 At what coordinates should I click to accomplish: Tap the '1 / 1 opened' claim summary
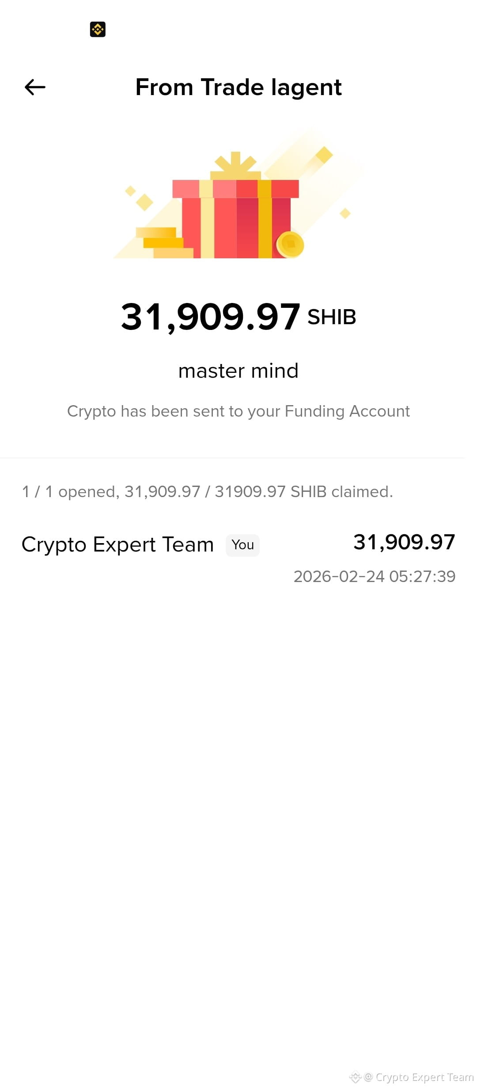[x=208, y=492]
